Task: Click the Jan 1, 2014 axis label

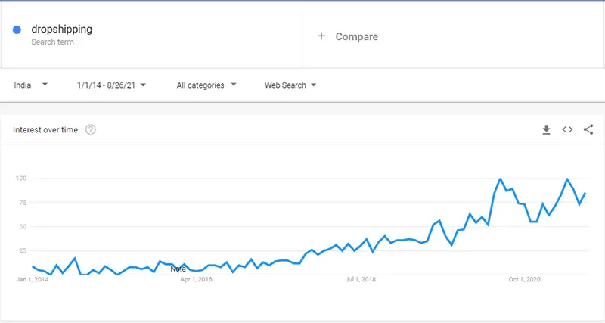Action: (x=32, y=279)
